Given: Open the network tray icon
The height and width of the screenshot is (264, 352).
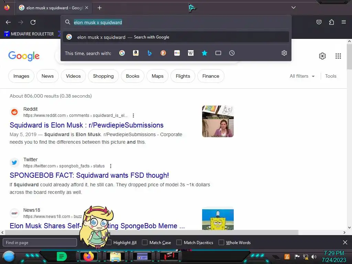Looking at the screenshot, I should point(305,256).
